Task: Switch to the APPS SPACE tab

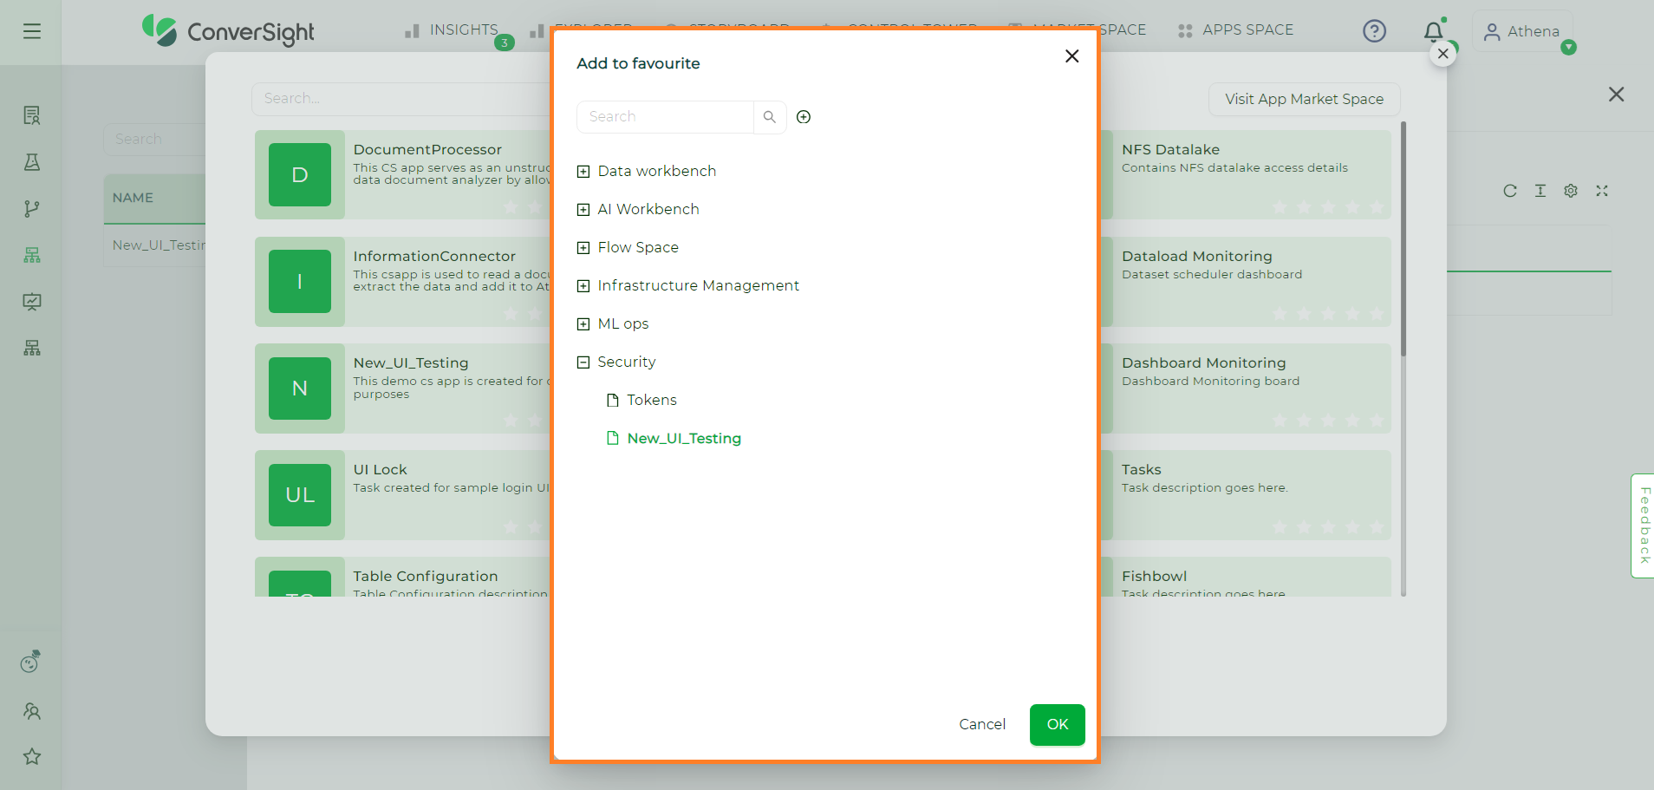Action: click(x=1236, y=30)
